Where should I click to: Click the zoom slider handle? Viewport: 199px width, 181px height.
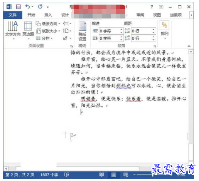click(153, 175)
